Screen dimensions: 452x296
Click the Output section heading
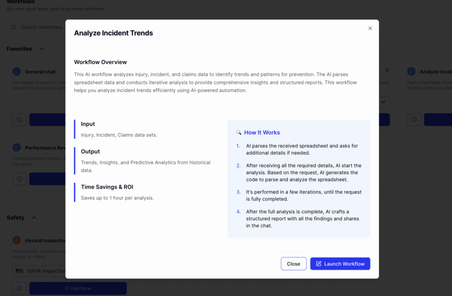(90, 152)
